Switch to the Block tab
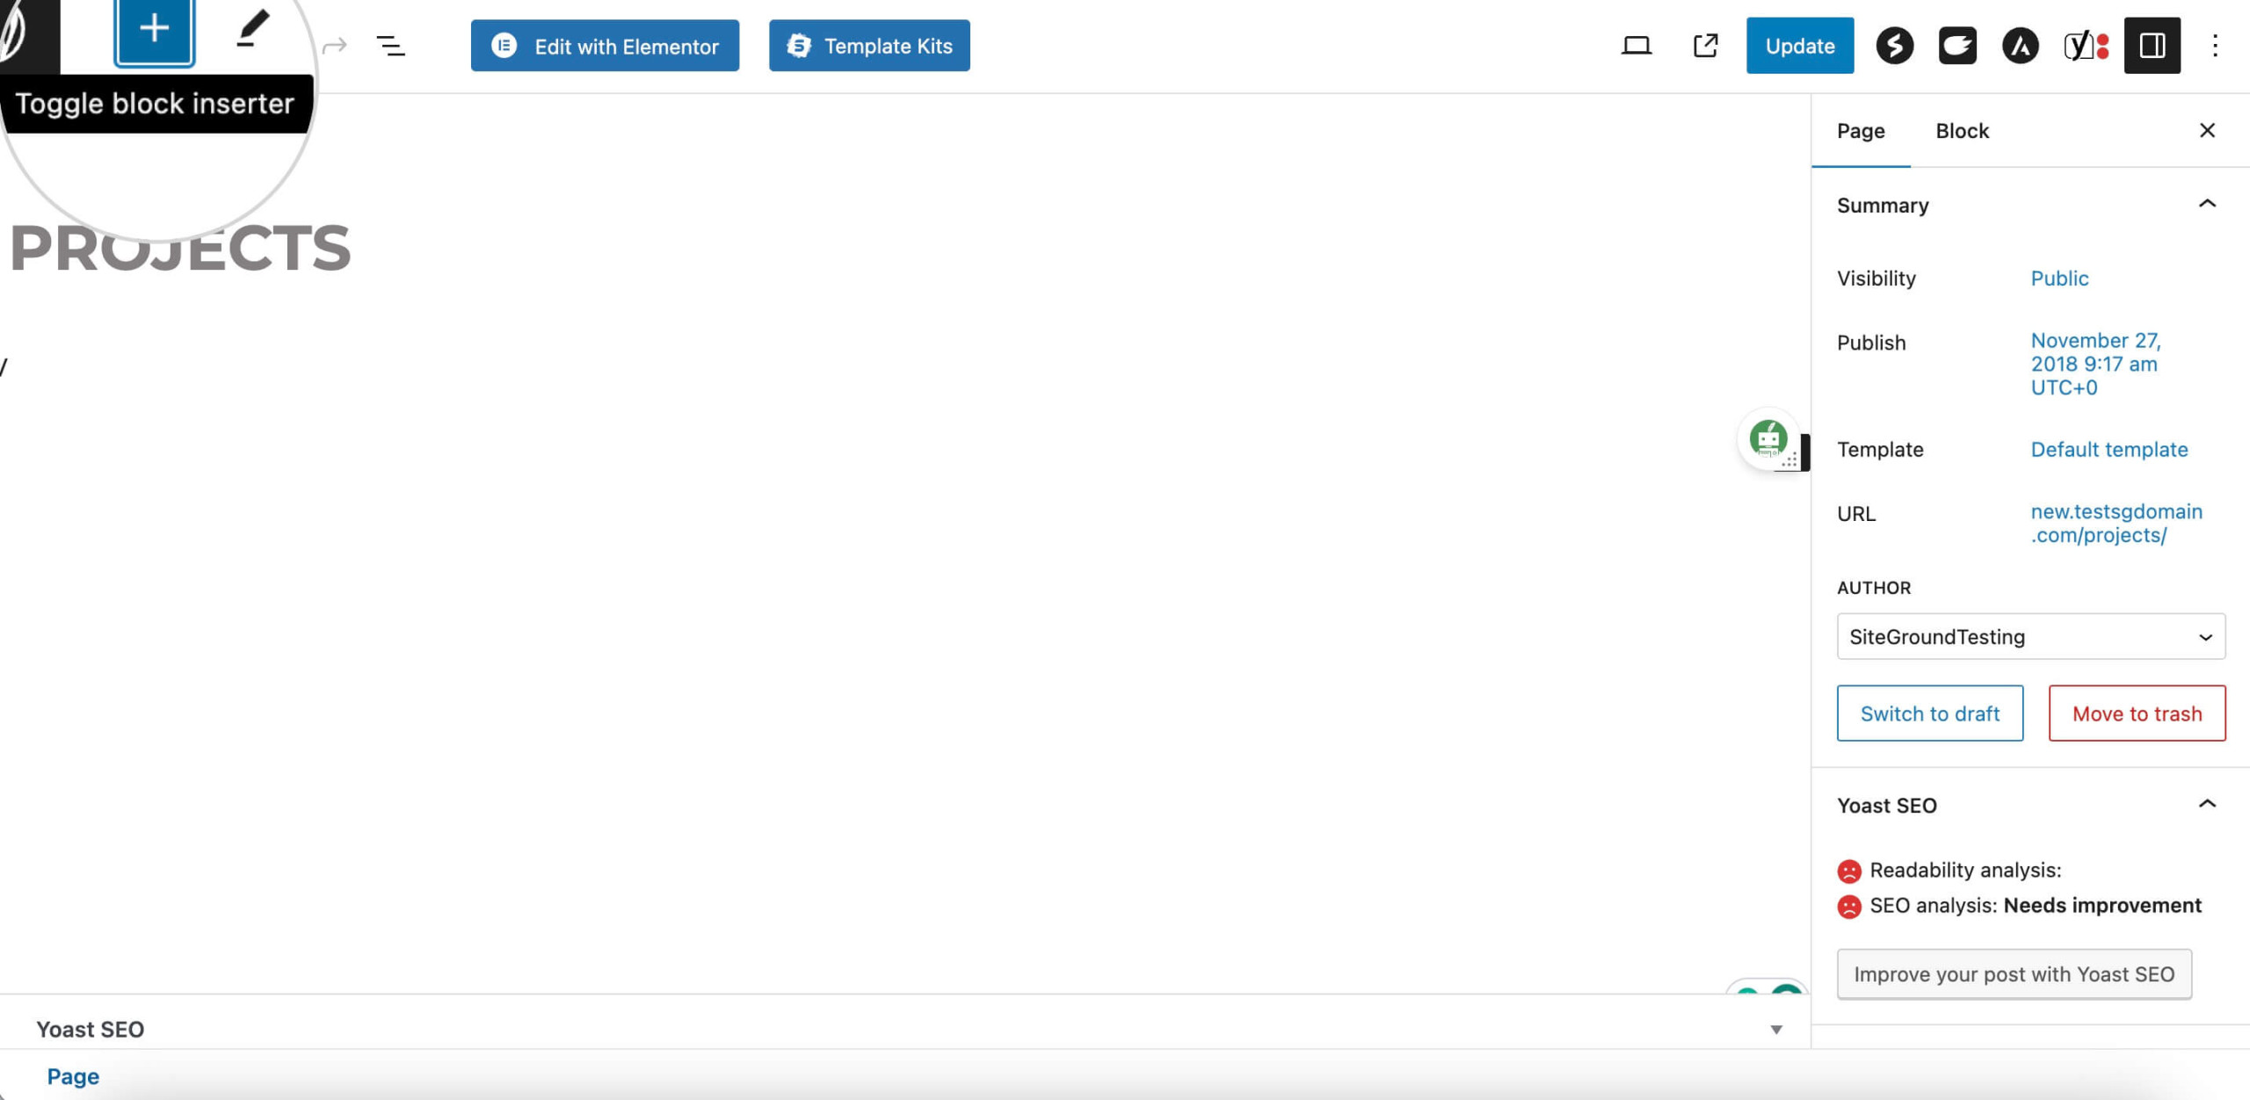 (x=1962, y=131)
